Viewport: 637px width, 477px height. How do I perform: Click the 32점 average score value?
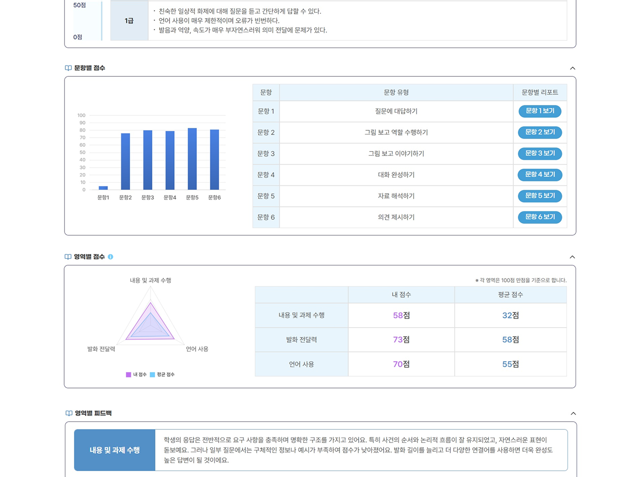pyautogui.click(x=511, y=315)
